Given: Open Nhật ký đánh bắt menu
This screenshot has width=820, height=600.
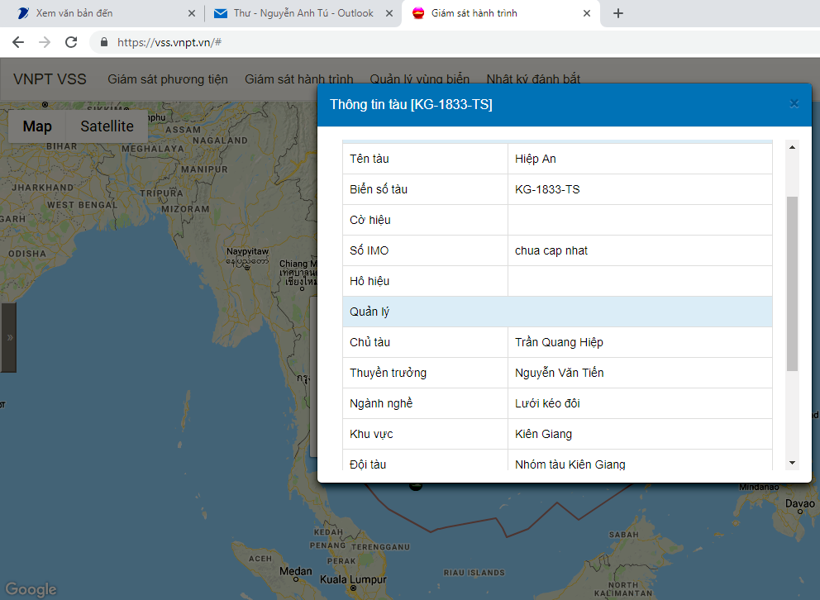Looking at the screenshot, I should point(533,79).
